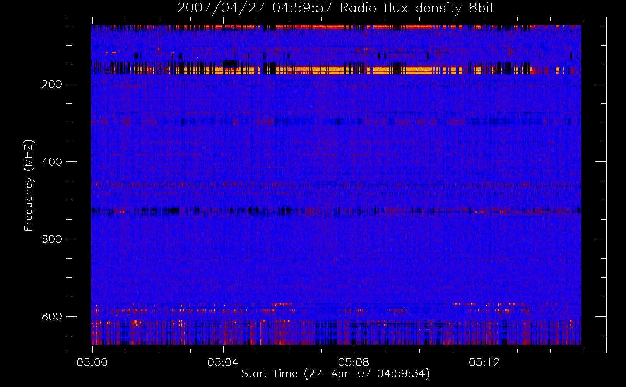Viewport: 626px width, 387px height.
Task: Click the bright yellow emission band near 170 MHz
Action: pos(336,70)
